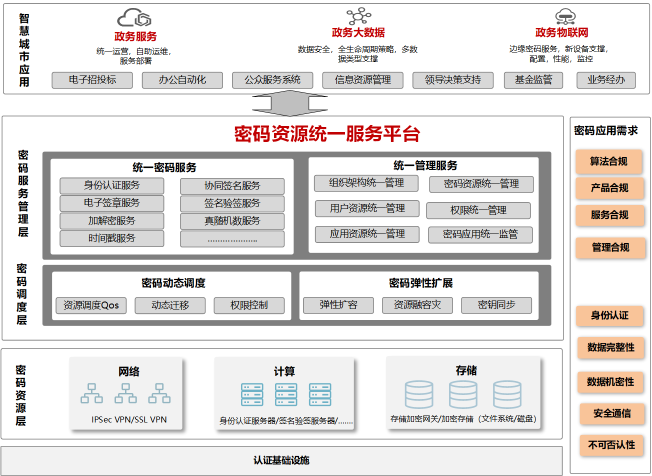Click the 密钥同步 box
This screenshot has width=652, height=476.
496,305
